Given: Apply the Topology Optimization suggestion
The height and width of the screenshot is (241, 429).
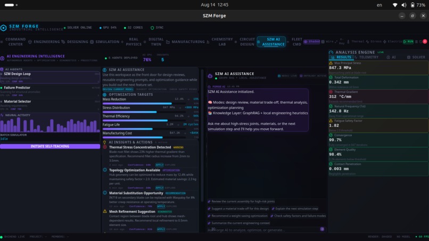Looking at the screenshot, I should [x=159, y=188].
